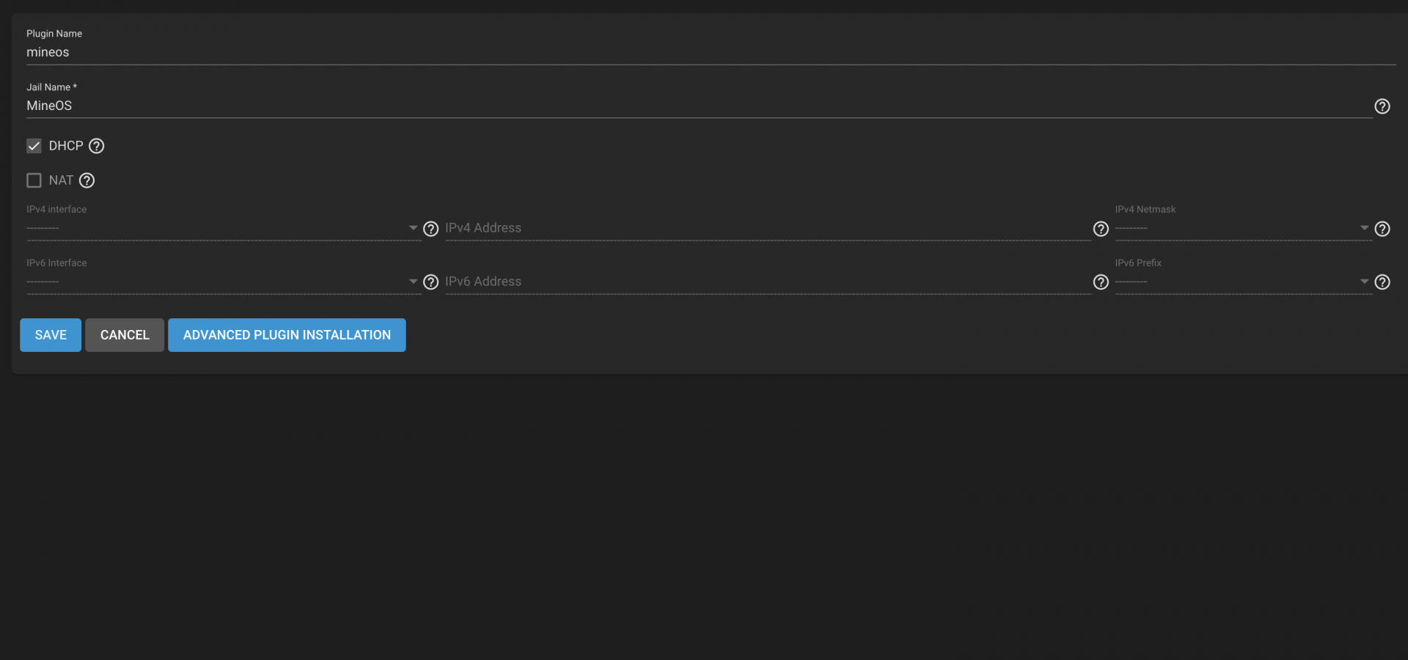Open IPv6 Address help icon

click(1101, 282)
